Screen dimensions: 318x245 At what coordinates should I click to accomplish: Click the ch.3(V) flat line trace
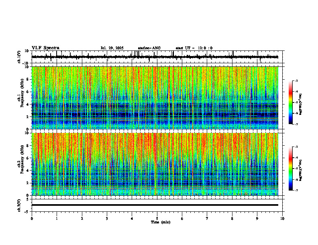155,205
